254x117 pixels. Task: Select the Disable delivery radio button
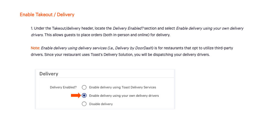pos(84,104)
